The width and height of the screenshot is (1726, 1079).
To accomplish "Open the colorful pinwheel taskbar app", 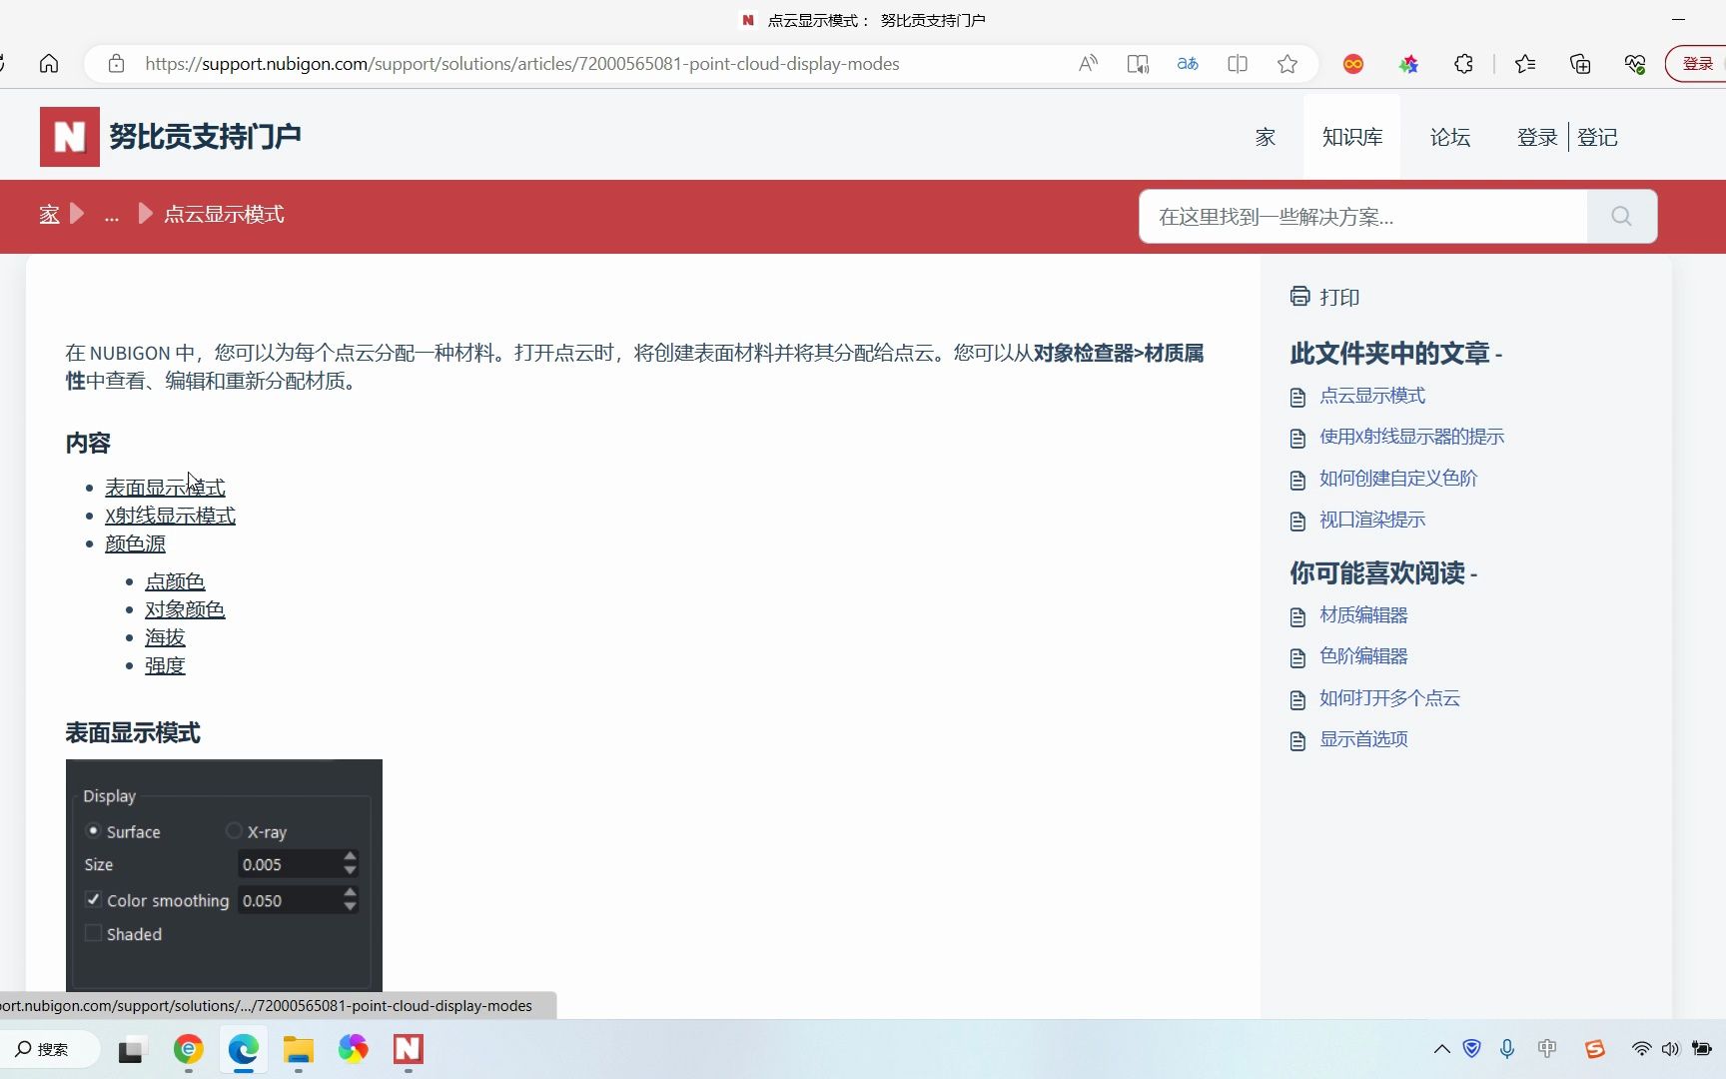I will (353, 1049).
